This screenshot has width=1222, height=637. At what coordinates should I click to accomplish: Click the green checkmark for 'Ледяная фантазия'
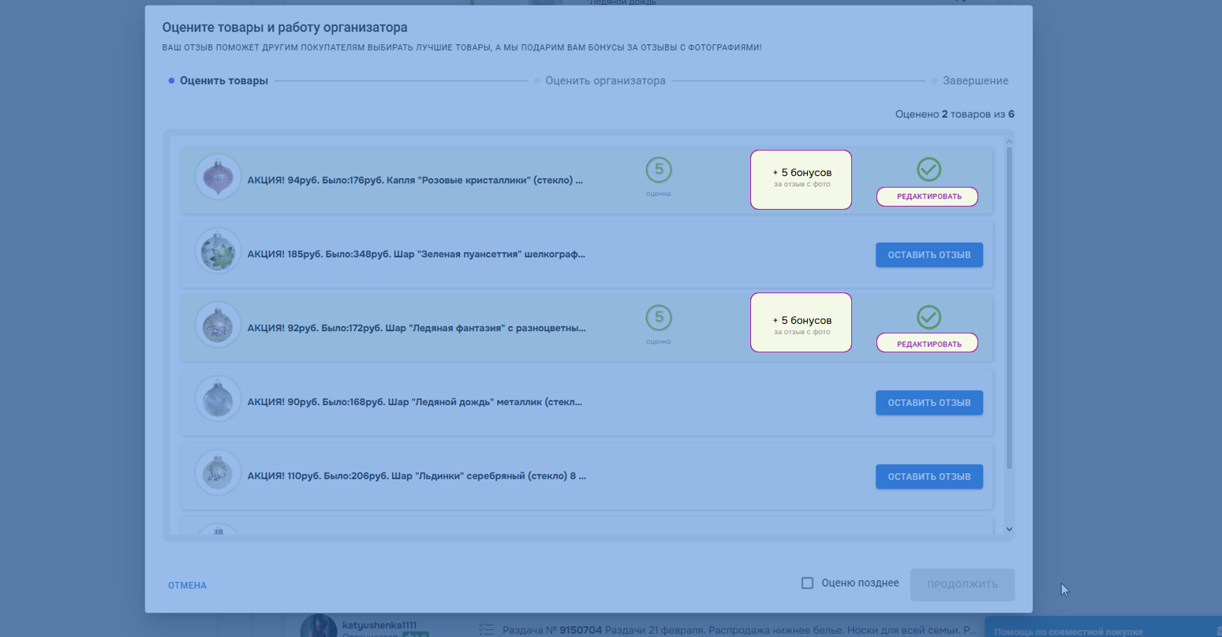[929, 317]
